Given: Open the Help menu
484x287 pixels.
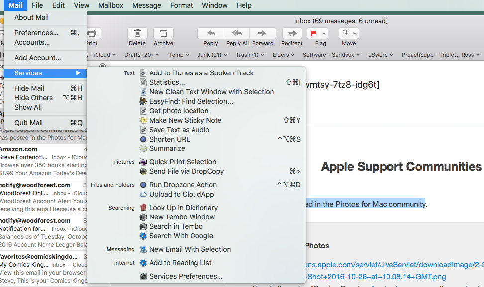Looking at the screenshot, I should click(244, 5).
